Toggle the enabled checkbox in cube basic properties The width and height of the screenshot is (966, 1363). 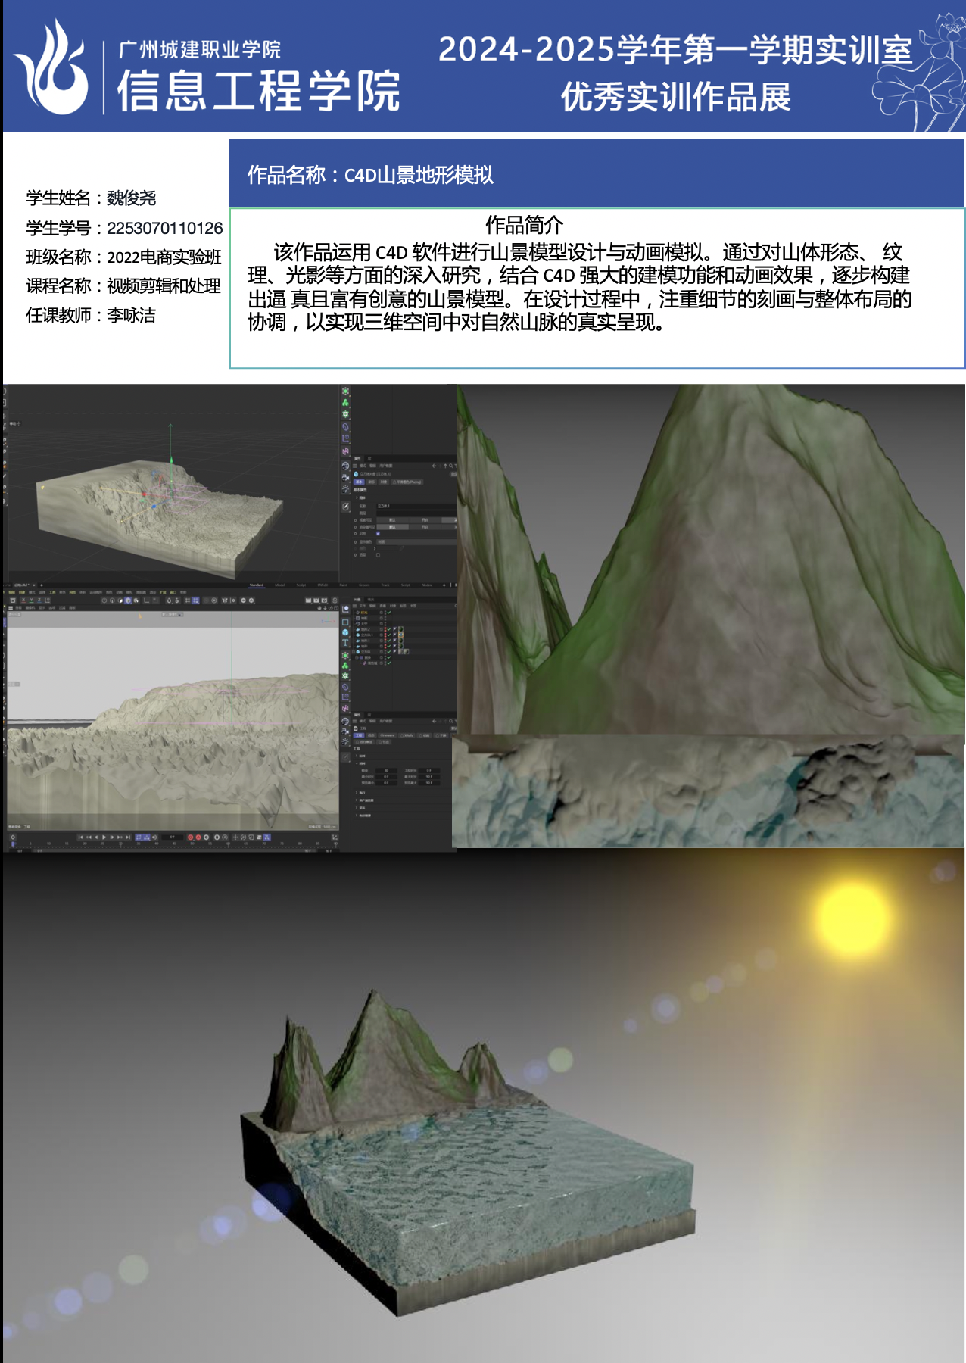378,534
